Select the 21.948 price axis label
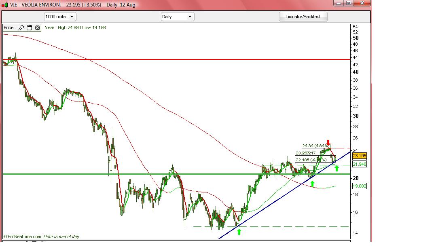This screenshot has height=247, width=436. click(x=359, y=164)
